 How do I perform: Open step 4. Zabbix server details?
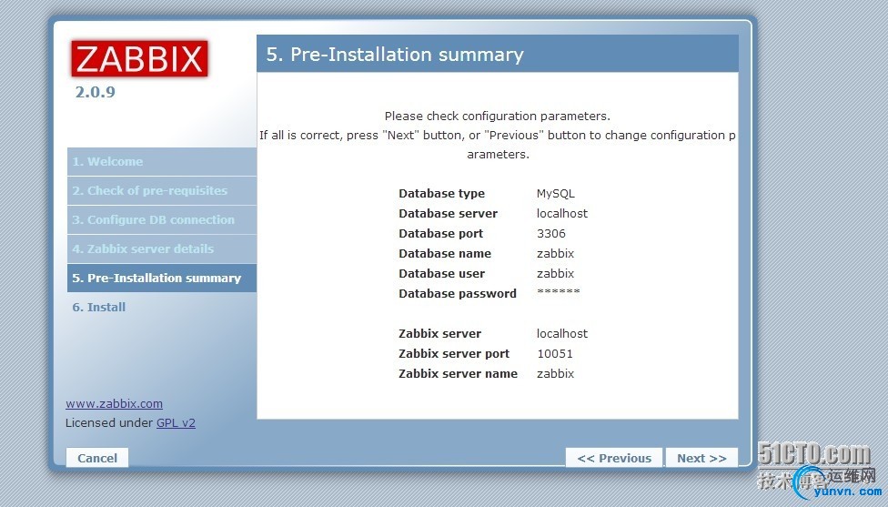tap(161, 248)
